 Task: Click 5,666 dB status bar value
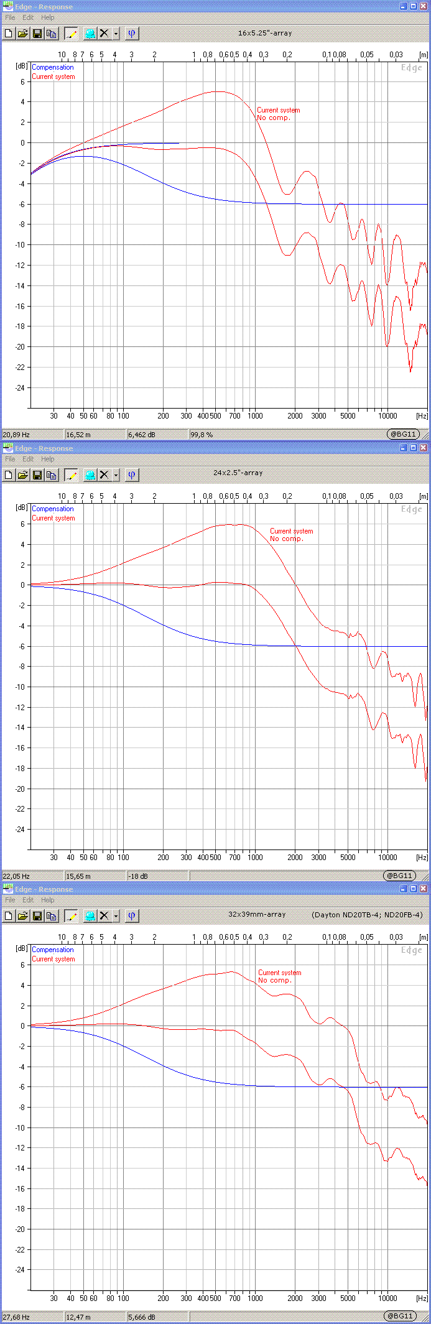tap(142, 1317)
